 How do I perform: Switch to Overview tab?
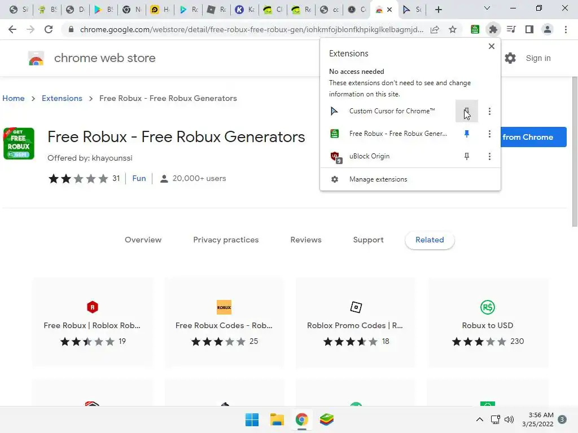pos(143,240)
